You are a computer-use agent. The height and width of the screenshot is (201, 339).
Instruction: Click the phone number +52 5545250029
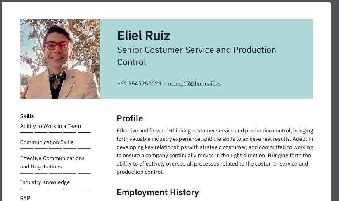(139, 83)
